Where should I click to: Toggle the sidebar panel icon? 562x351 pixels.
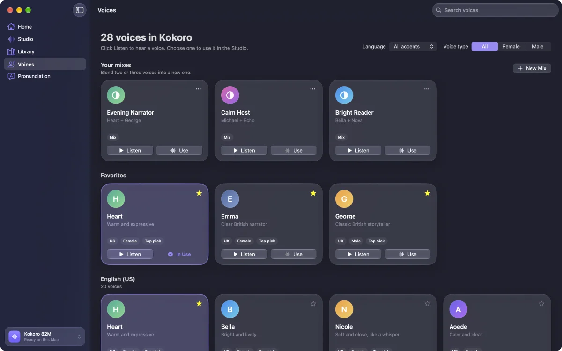80,10
